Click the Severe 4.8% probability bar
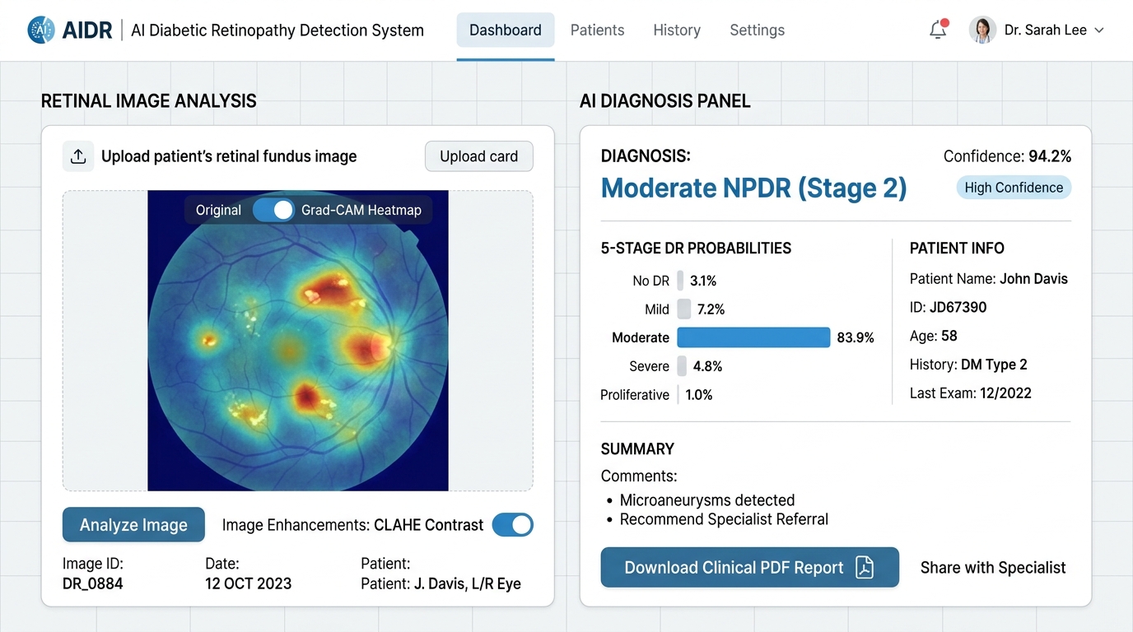Viewport: 1133px width, 632px height. 682,366
